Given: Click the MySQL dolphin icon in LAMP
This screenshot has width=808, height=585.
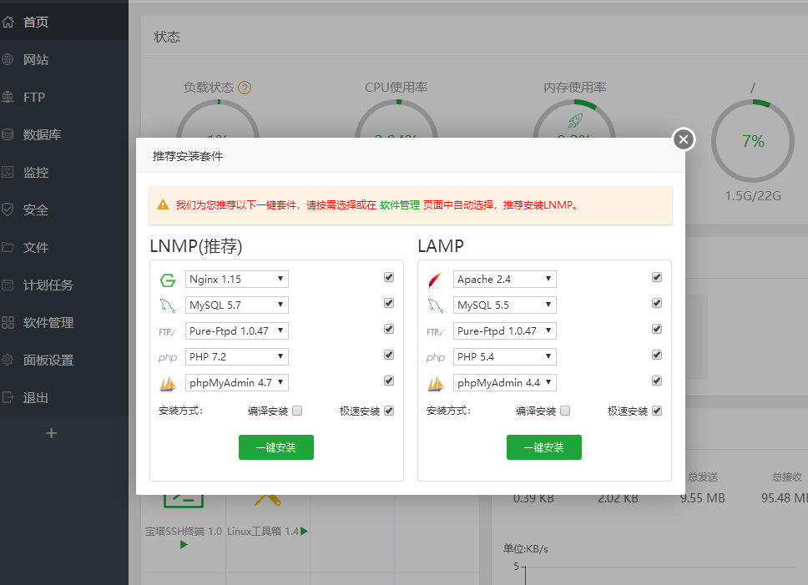Looking at the screenshot, I should point(436,306).
